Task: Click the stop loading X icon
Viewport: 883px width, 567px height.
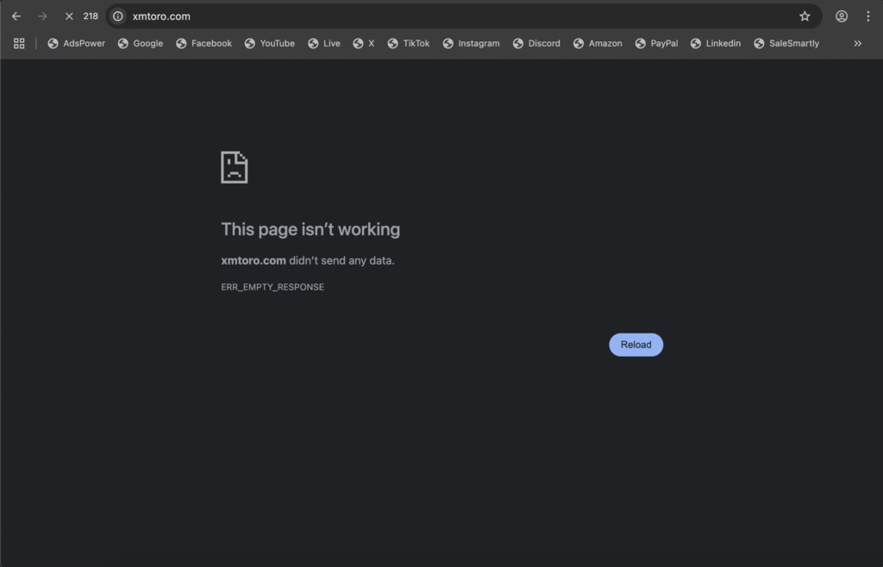Action: tap(69, 16)
